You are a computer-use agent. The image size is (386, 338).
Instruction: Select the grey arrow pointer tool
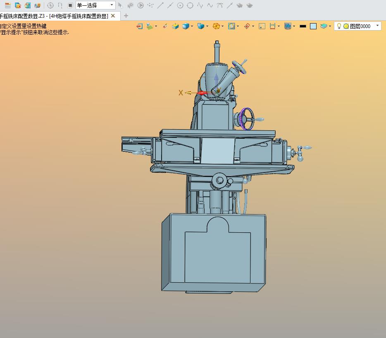click(120, 5)
